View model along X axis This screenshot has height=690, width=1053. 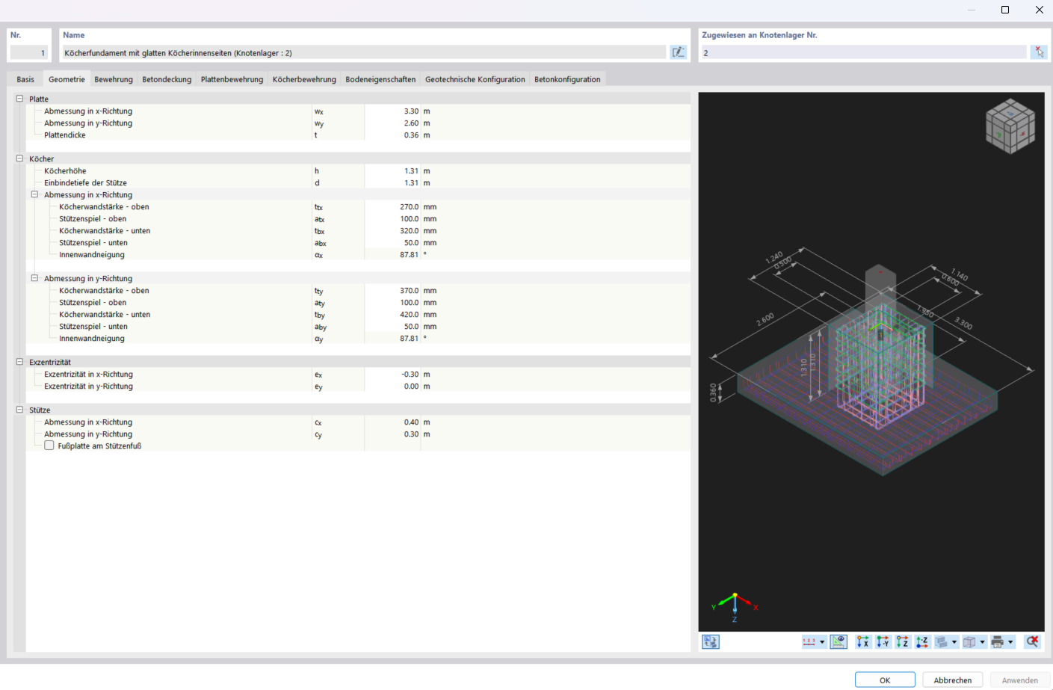pos(862,641)
